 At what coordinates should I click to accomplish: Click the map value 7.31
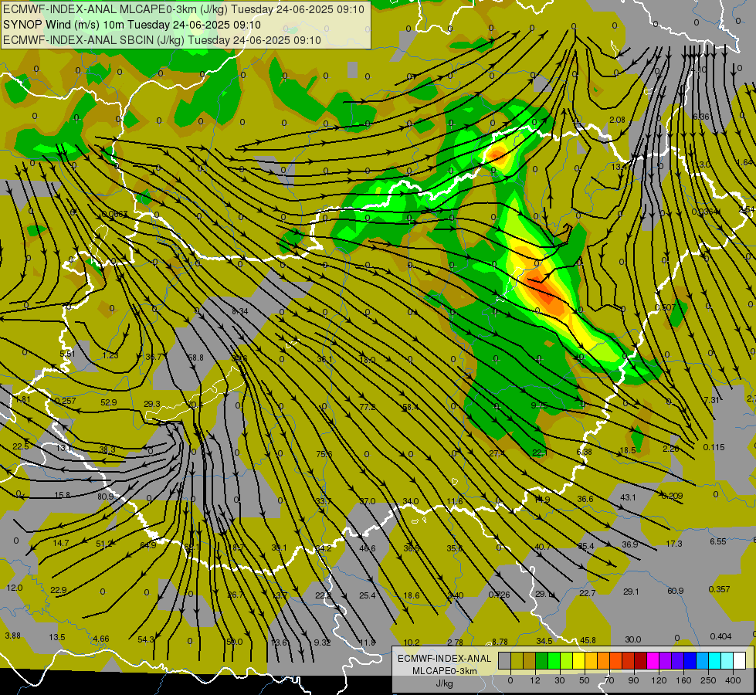coord(712,400)
